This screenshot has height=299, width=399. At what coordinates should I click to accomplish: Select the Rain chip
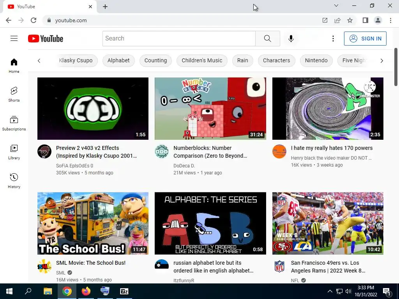click(x=242, y=60)
